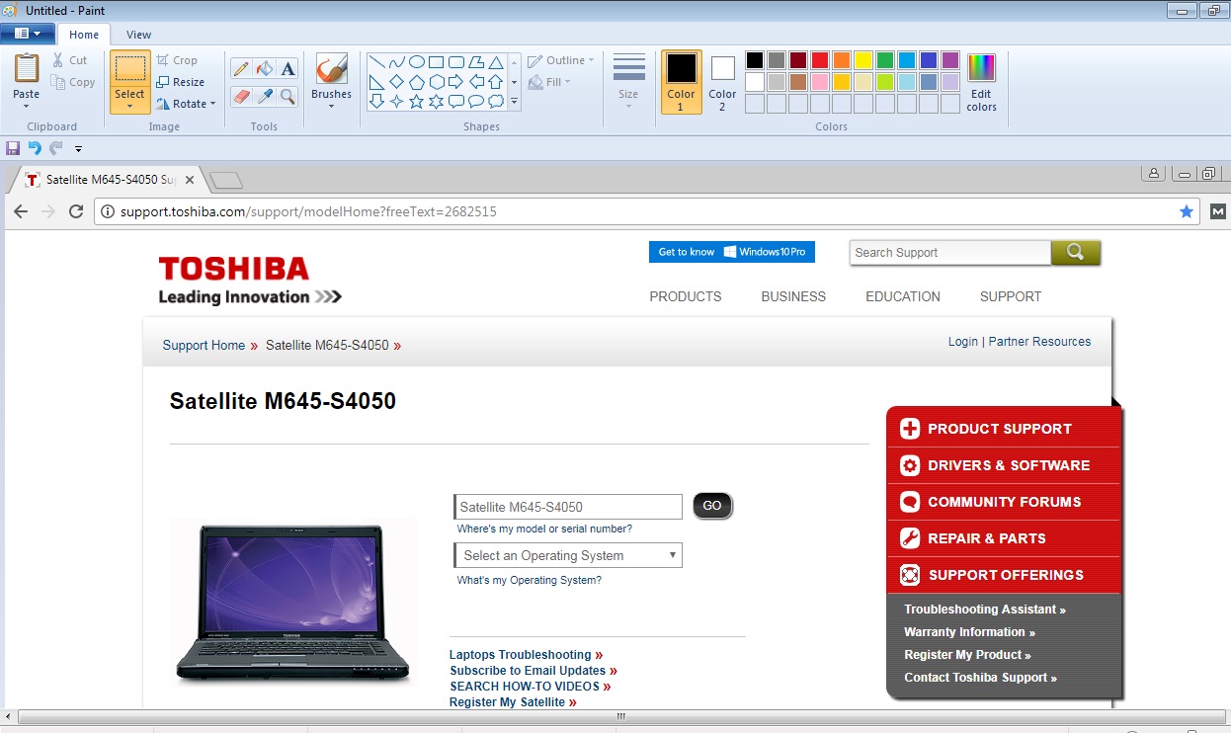Pick the Five-point star shape
Screen dimensions: 1231x733
(x=417, y=102)
